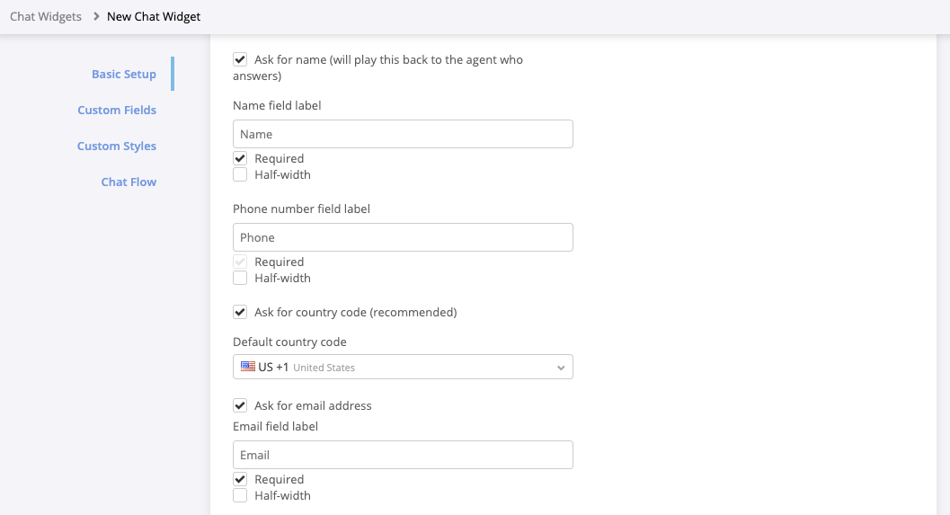Navigate back to Chat Widgets breadcrumb

tap(46, 16)
